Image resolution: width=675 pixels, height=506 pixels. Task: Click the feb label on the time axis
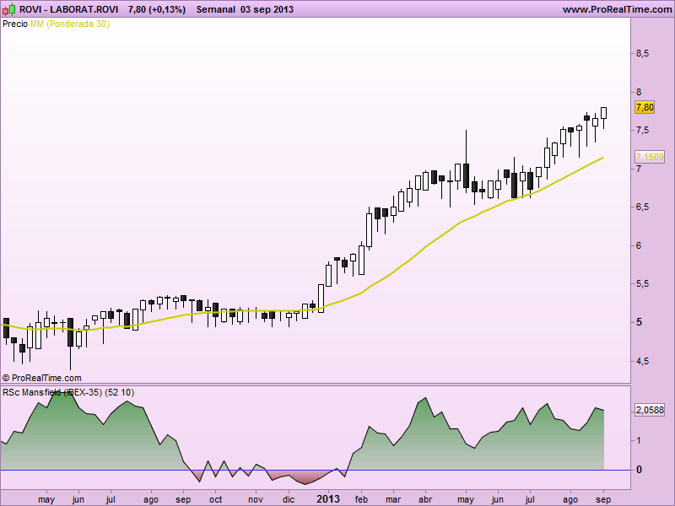pos(361,499)
